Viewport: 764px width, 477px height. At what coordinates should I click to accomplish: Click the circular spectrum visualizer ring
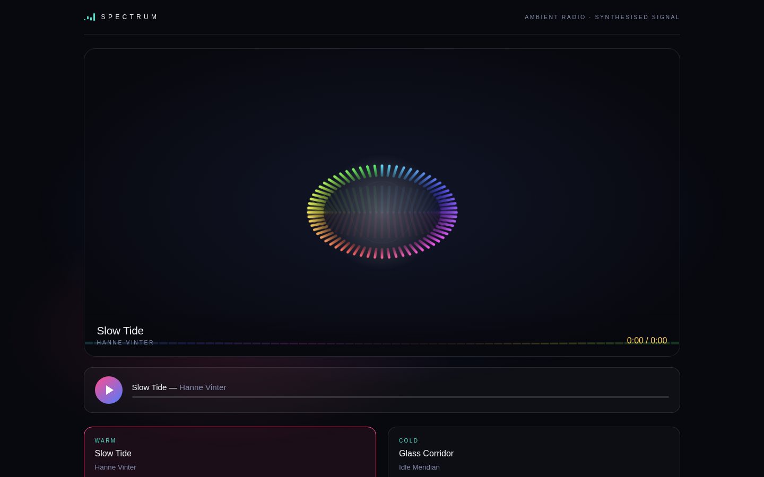(x=382, y=211)
